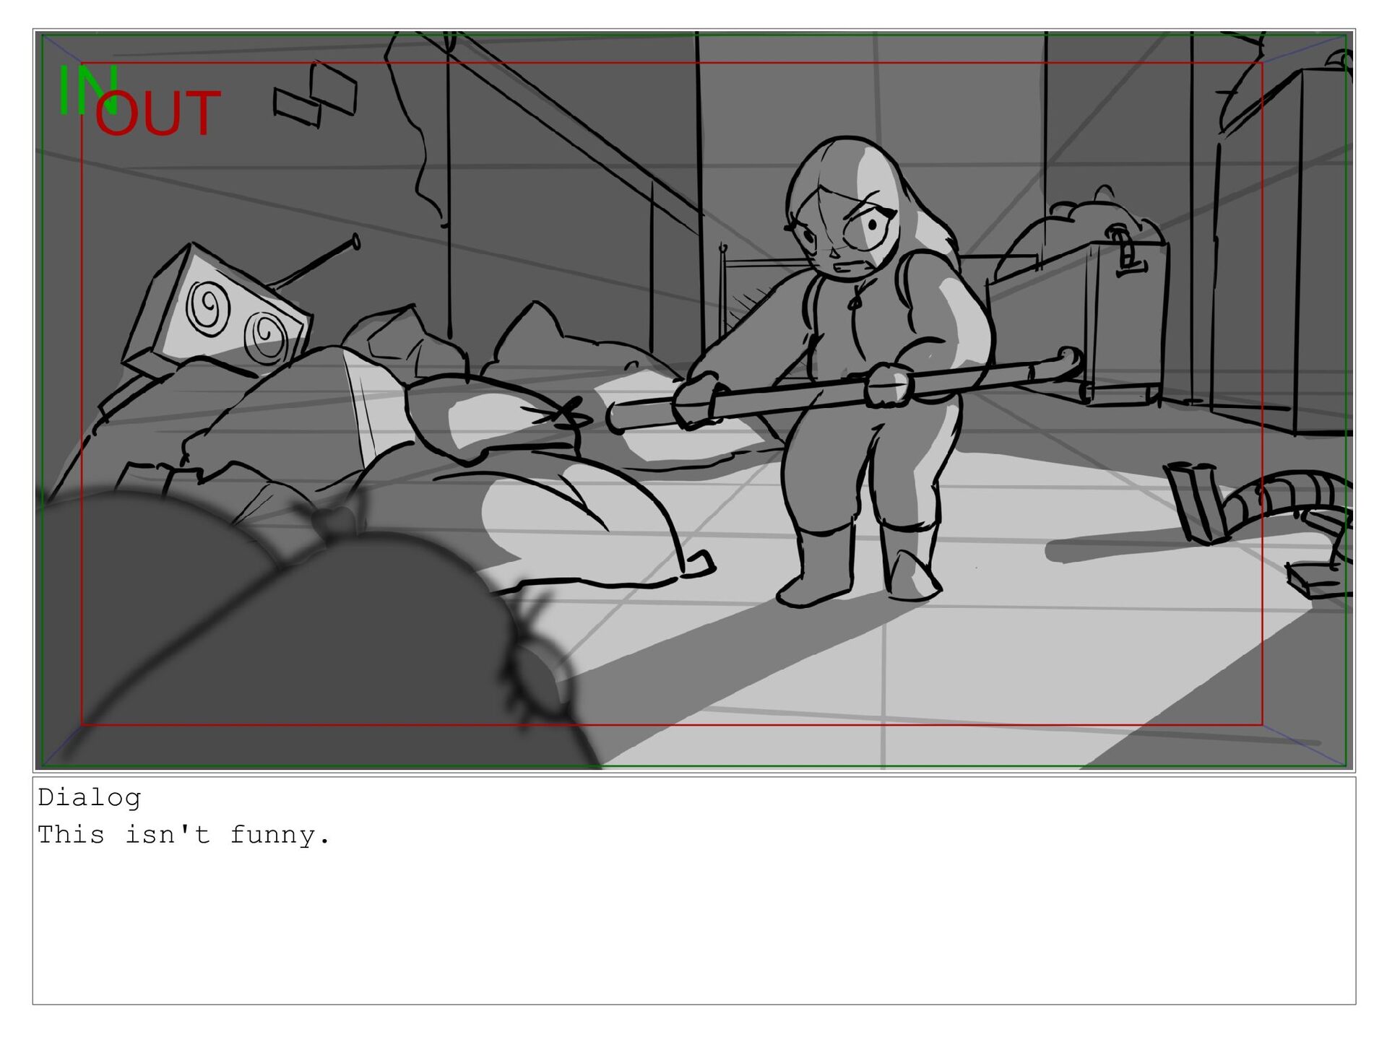Screen dimensions: 1387x1037
Task: Click the storyboard panel thumbnail image
Action: point(693,401)
